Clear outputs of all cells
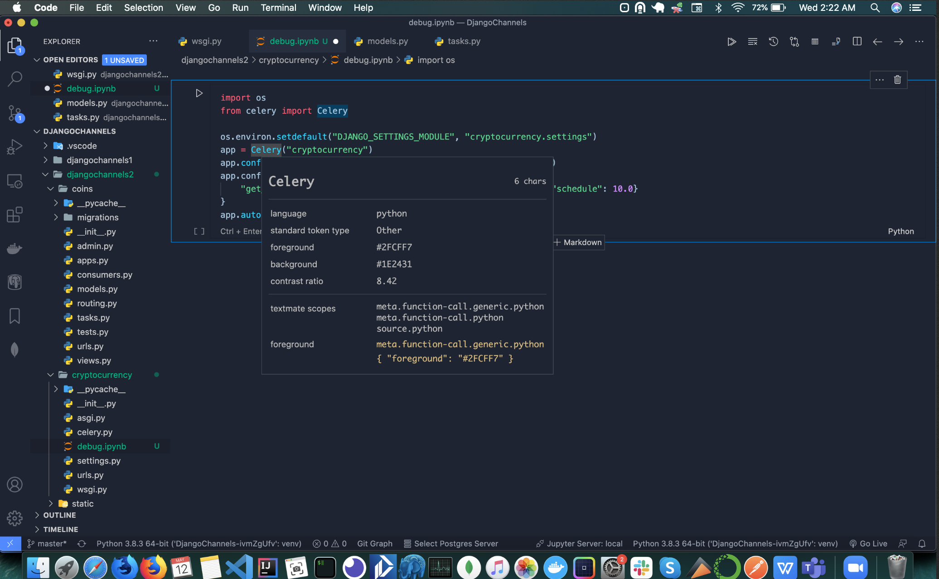Viewport: 939px width, 579px height. pyautogui.click(x=753, y=41)
